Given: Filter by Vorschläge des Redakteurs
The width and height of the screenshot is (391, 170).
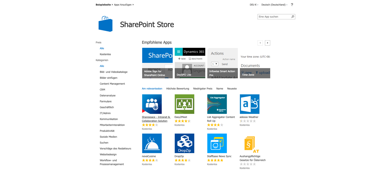Looking at the screenshot, I should coord(115,149).
